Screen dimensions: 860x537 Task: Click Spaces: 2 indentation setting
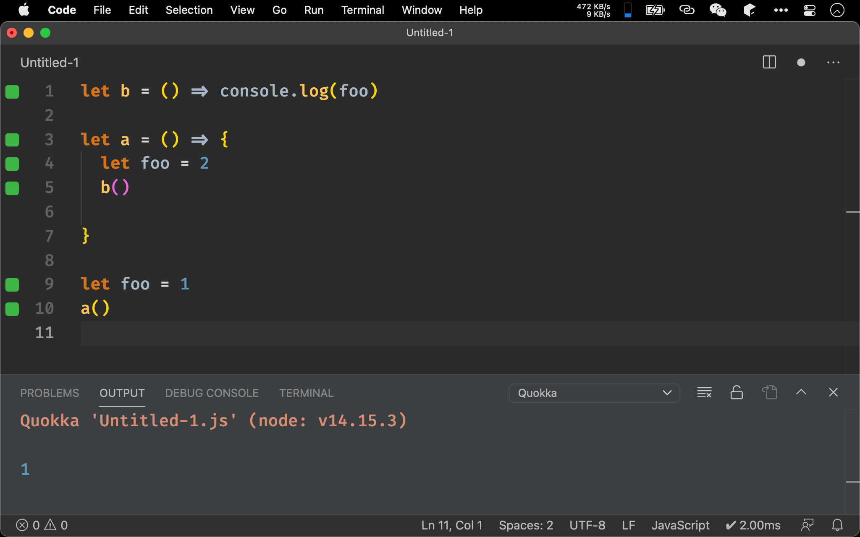tap(526, 525)
